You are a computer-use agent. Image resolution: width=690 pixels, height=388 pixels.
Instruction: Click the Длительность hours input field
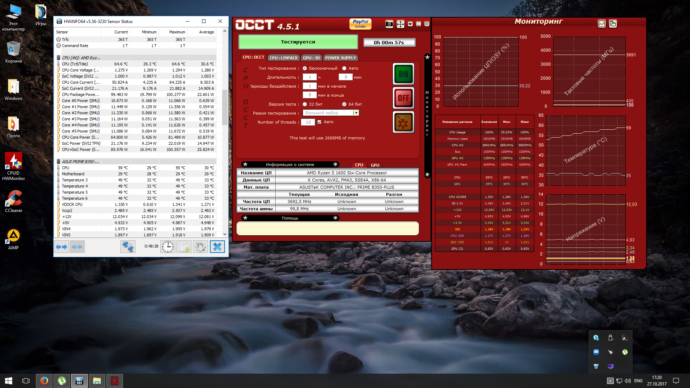tap(309, 77)
